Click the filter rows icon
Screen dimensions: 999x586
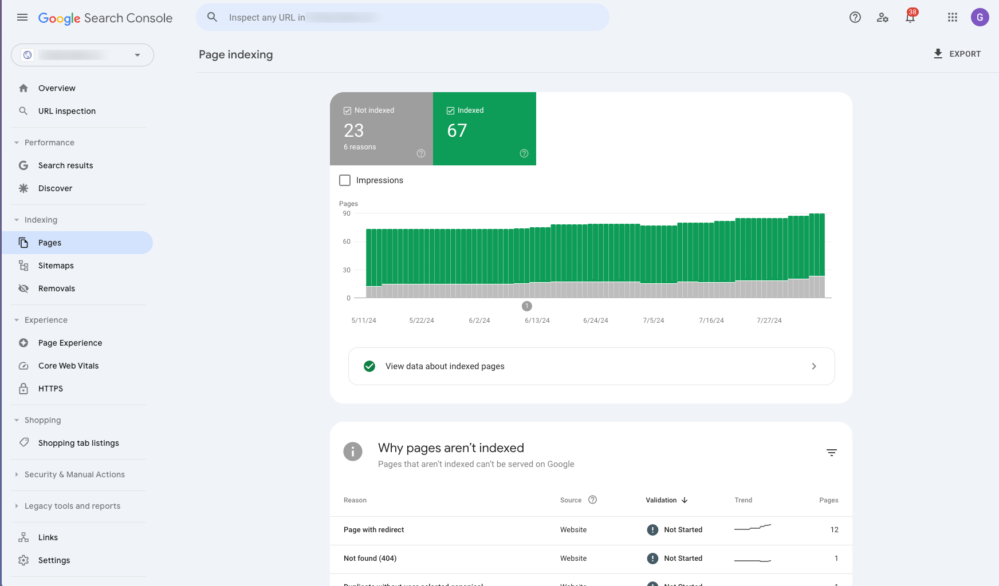click(831, 453)
